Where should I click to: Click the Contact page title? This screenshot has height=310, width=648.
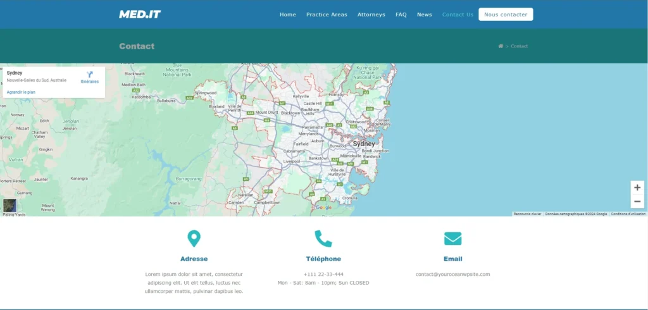(x=137, y=46)
